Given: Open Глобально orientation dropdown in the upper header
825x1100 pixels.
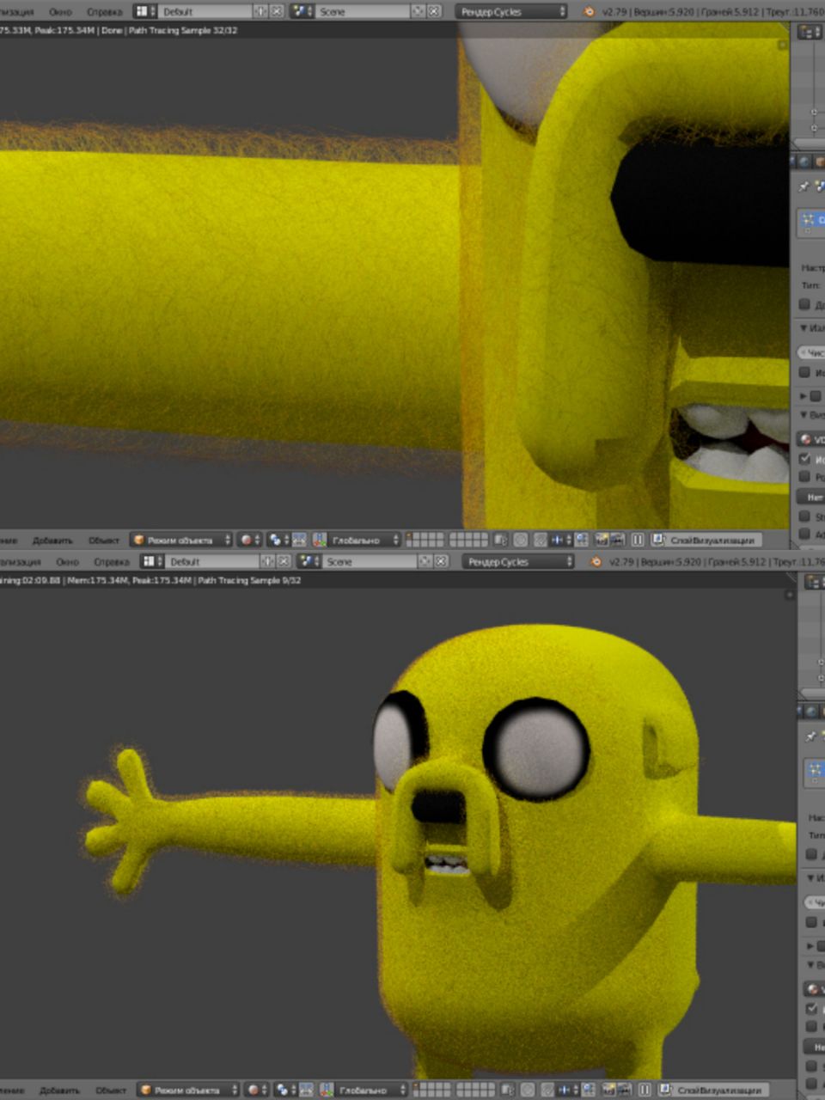Looking at the screenshot, I should coord(364,540).
